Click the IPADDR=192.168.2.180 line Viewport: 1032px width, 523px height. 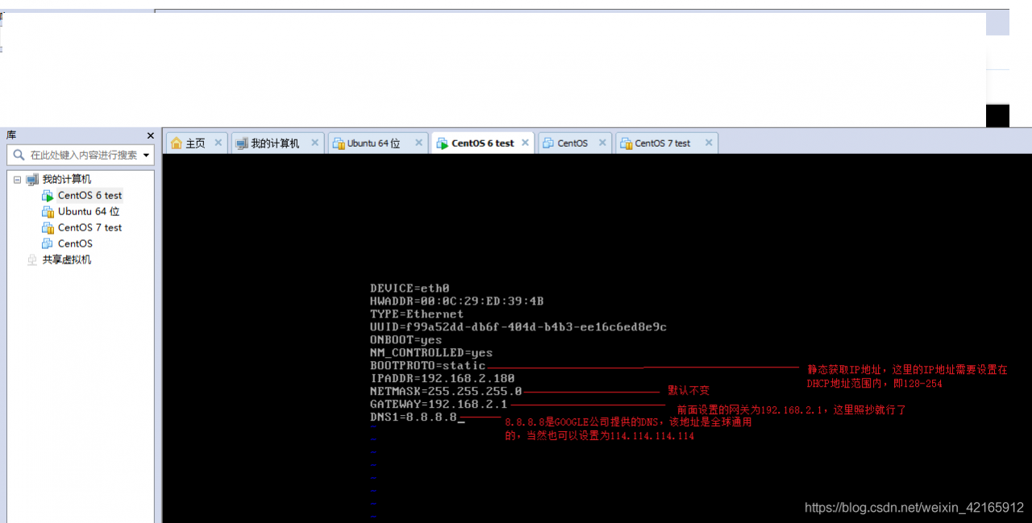443,378
